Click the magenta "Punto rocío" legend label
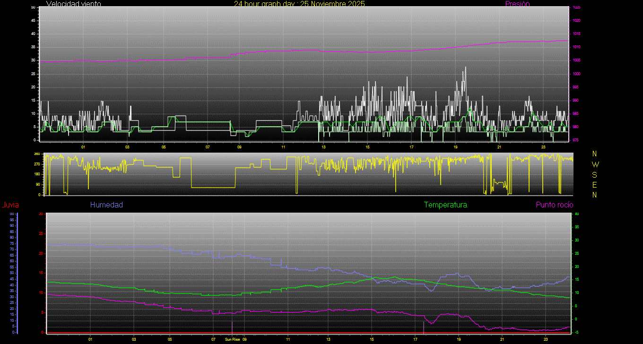 coord(554,205)
